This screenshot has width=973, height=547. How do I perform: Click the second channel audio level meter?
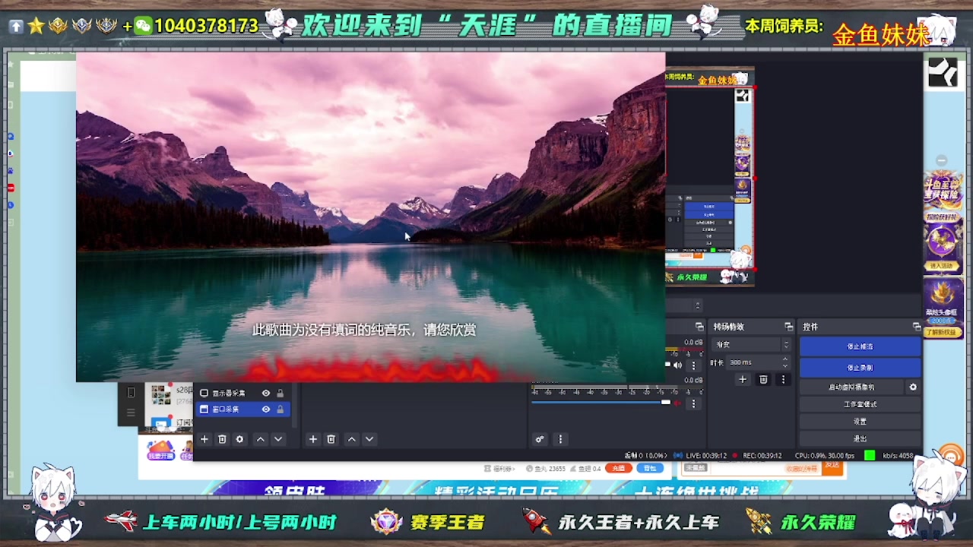pos(617,387)
